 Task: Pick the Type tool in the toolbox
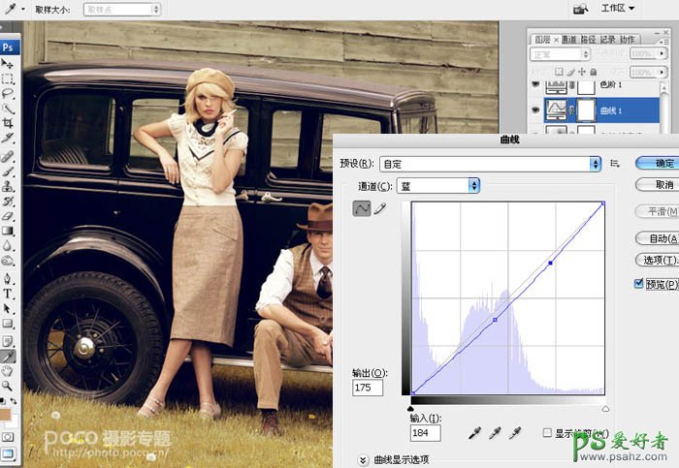pyautogui.click(x=8, y=294)
